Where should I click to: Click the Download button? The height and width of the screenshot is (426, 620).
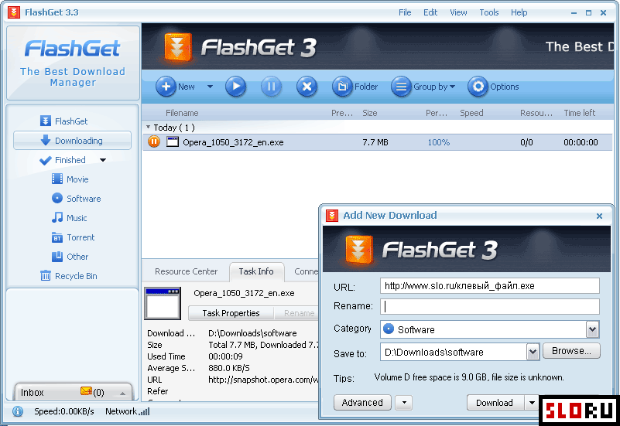pyautogui.click(x=495, y=402)
